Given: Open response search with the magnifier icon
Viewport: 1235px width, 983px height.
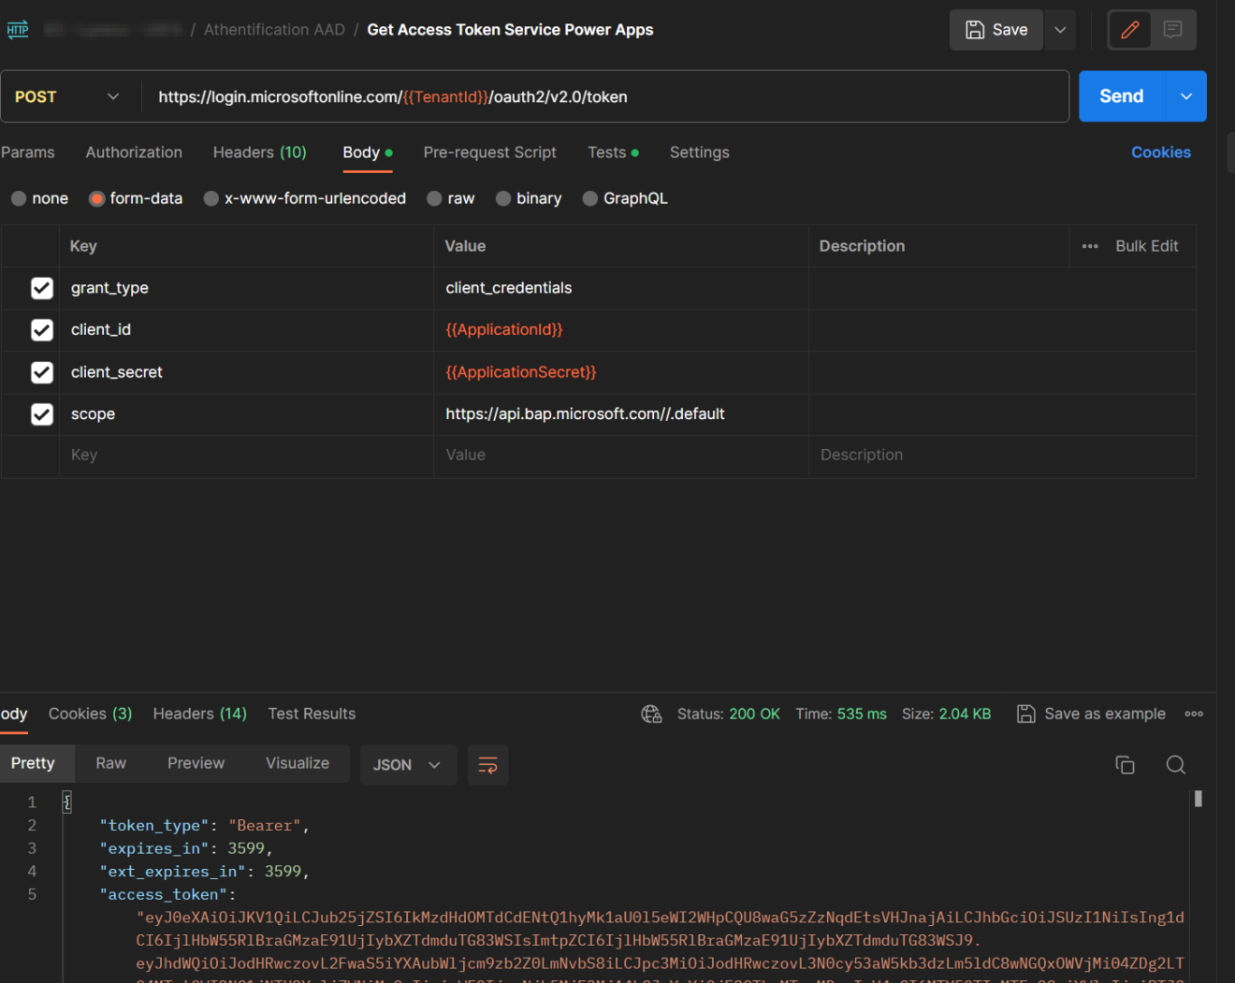Looking at the screenshot, I should (1175, 764).
